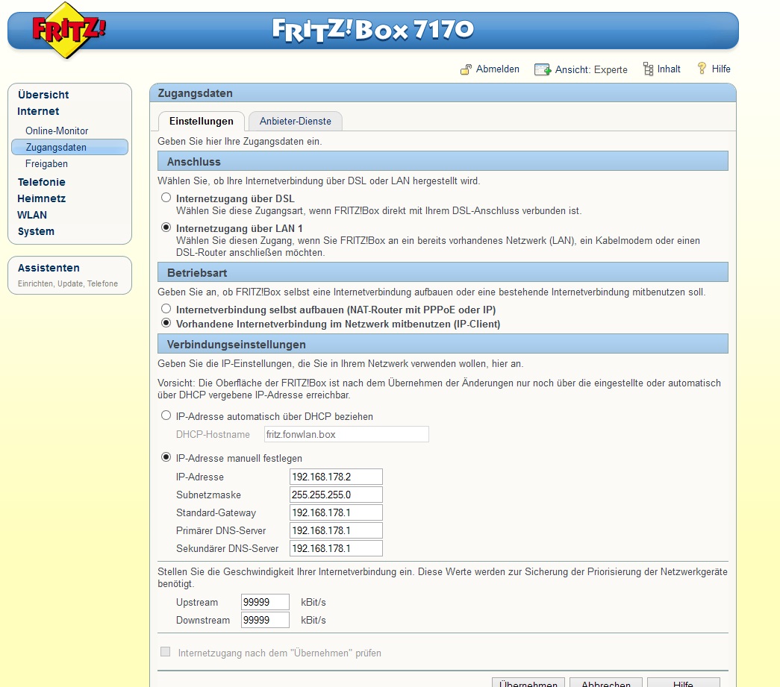Switch to the Einstellungen tab
Viewport: 780px width, 687px height.
(201, 122)
